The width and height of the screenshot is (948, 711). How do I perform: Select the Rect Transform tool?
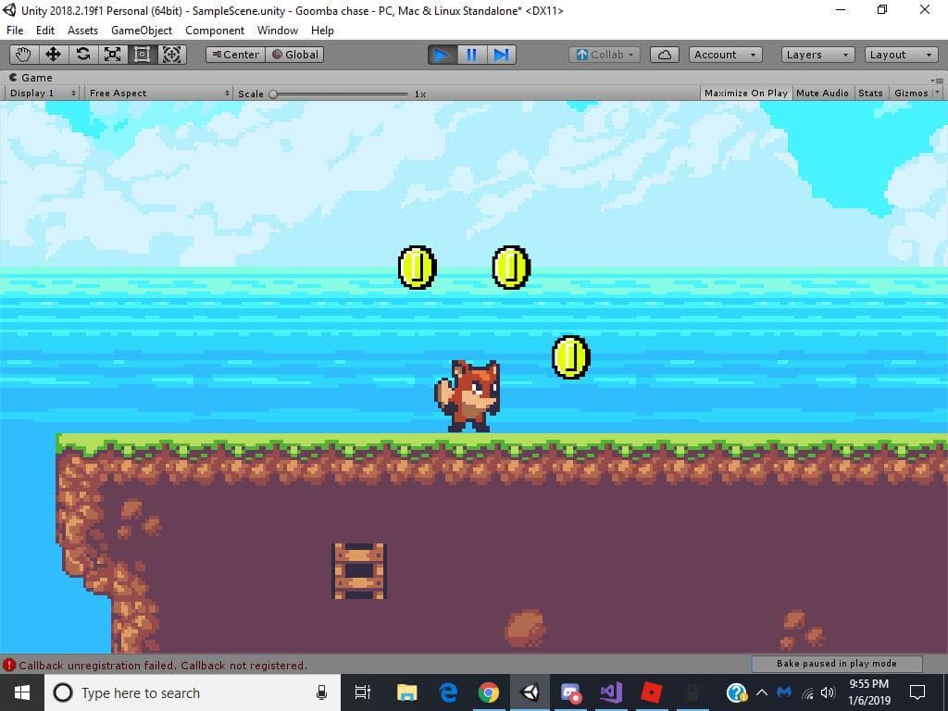tap(142, 55)
